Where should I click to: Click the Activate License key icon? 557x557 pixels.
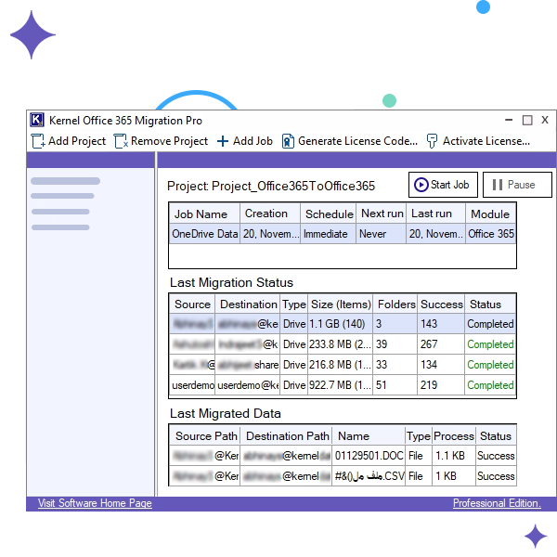click(x=432, y=141)
